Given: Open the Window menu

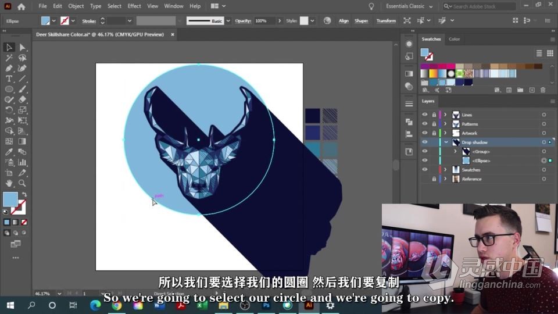Looking at the screenshot, I should [174, 6].
